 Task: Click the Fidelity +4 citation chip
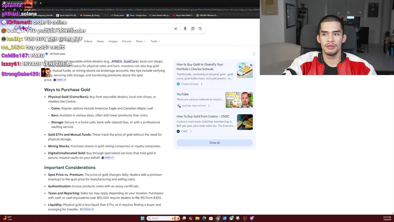[87, 209]
